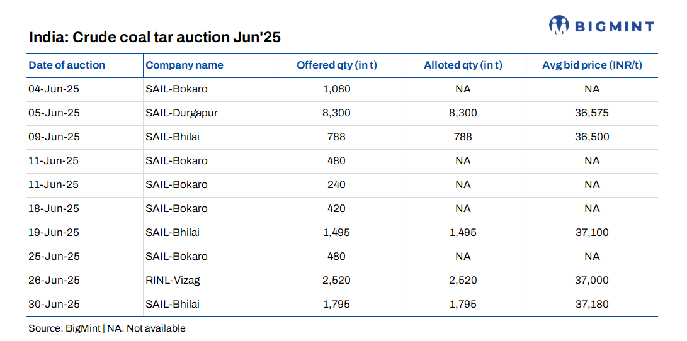This screenshot has width=687, height=341.
Task: Click the SAIL-Durgapur company cell
Action: click(181, 113)
